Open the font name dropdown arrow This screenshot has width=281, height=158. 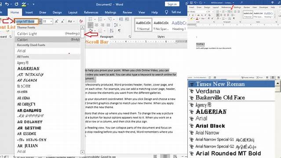[x=40, y=22]
